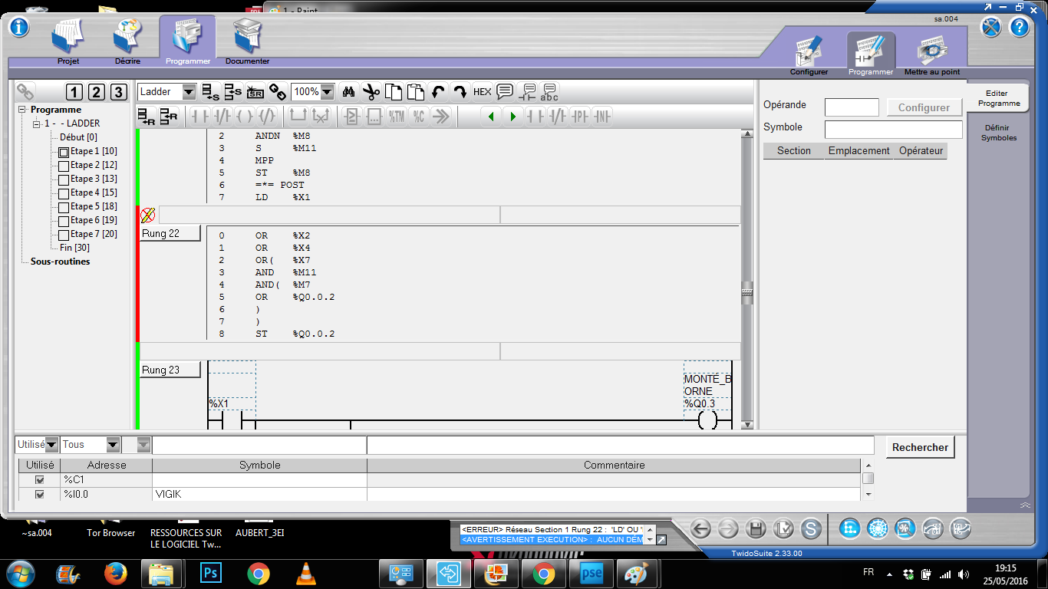Click the green next arrow icon
The height and width of the screenshot is (589, 1048).
point(513,117)
